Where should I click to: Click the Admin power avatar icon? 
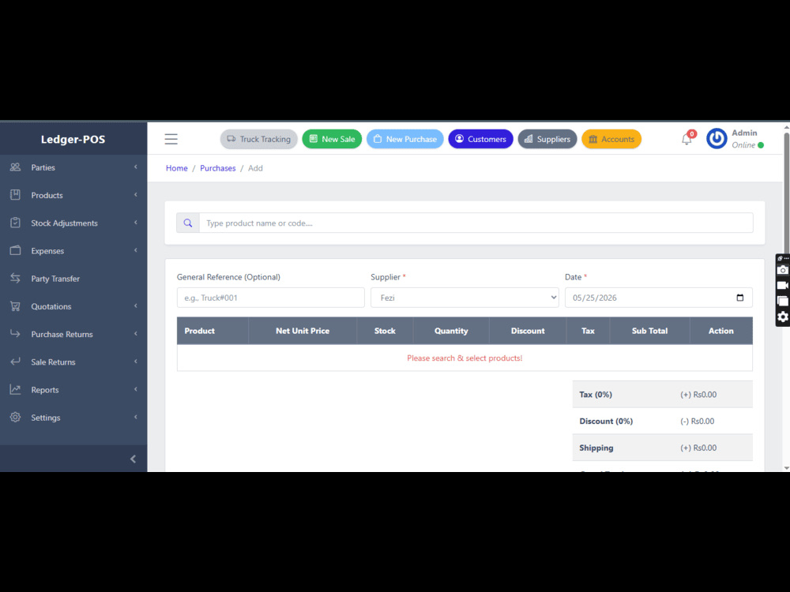(x=716, y=139)
